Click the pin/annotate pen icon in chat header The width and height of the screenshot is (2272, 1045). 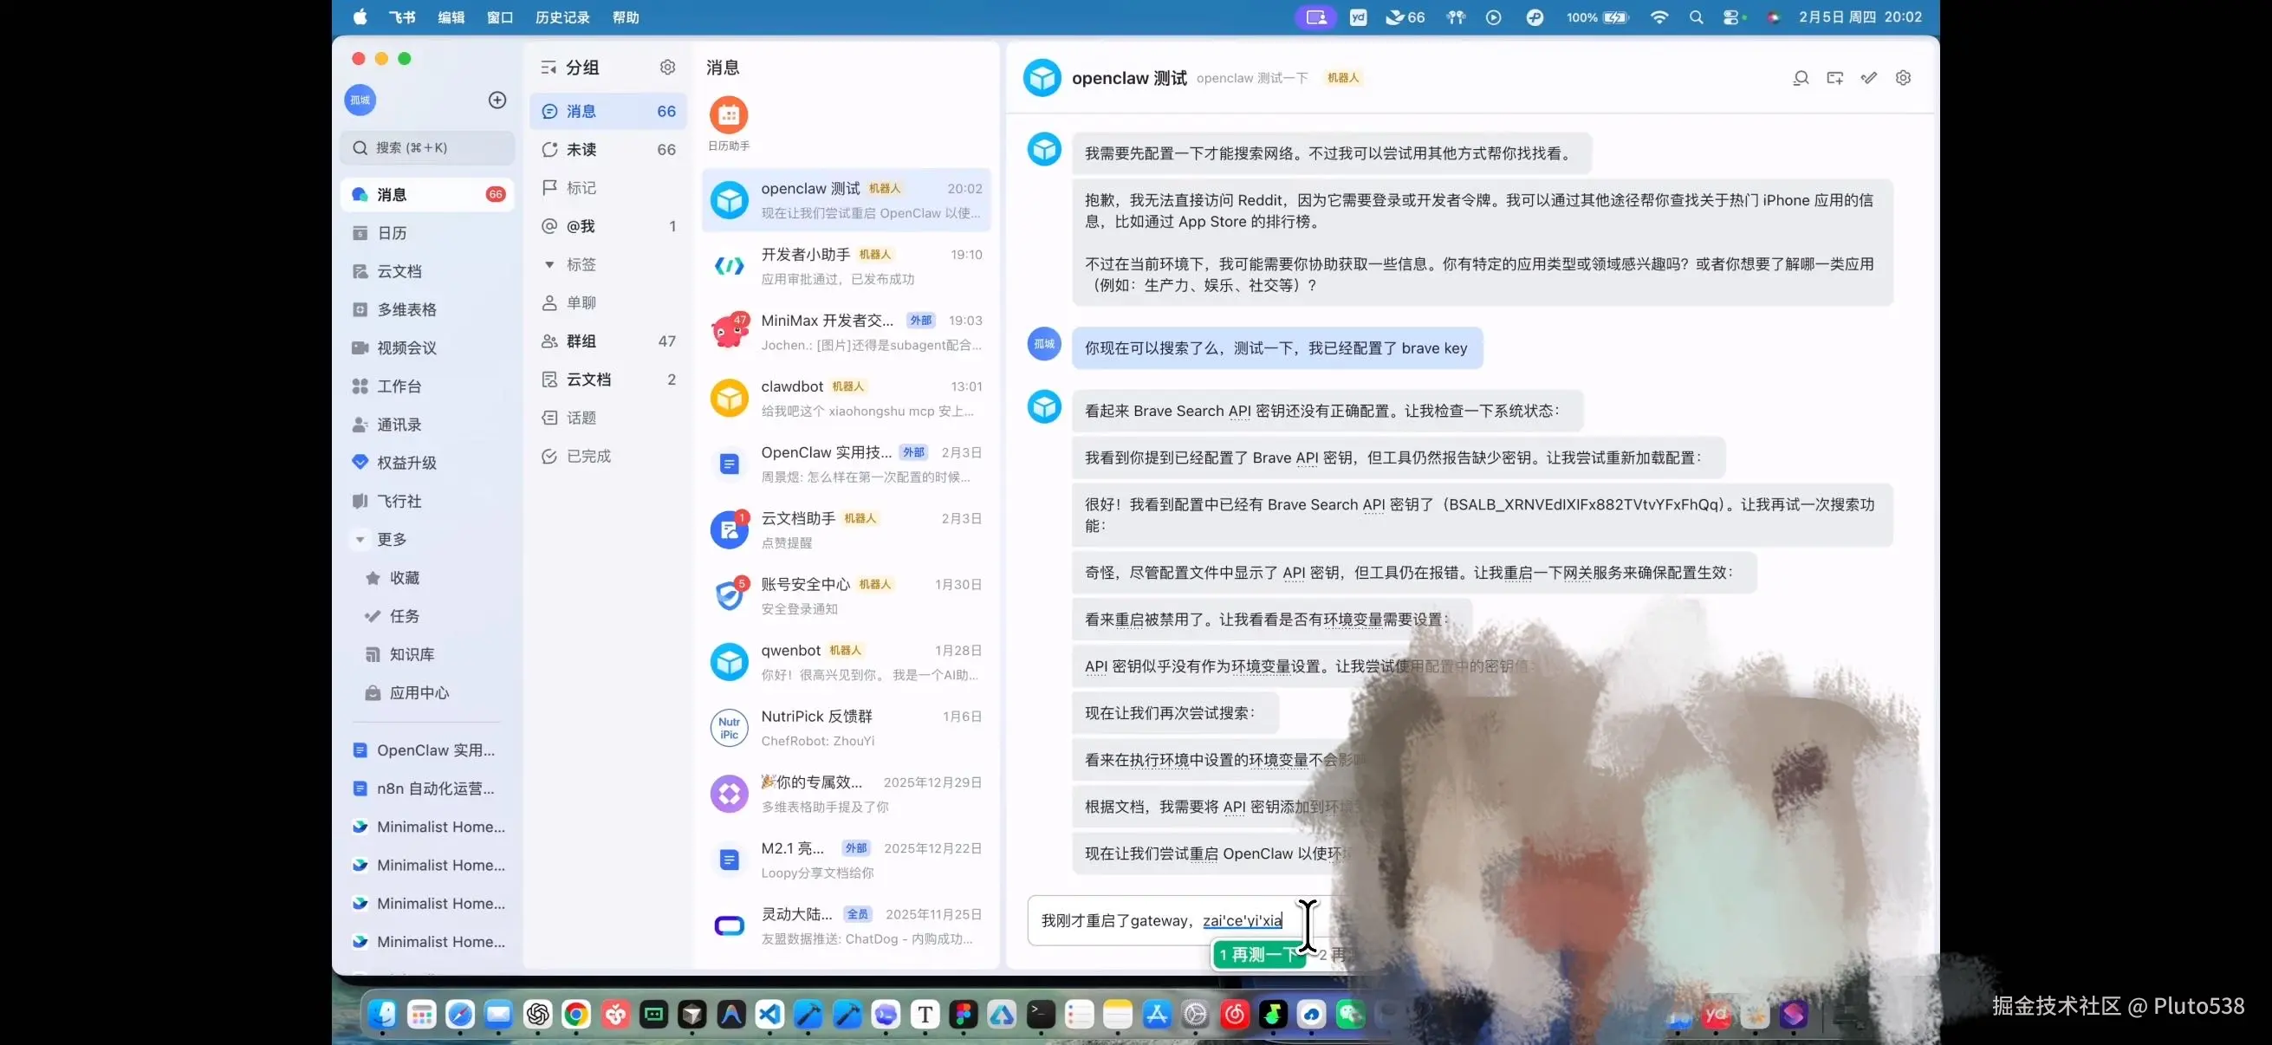coord(1868,78)
